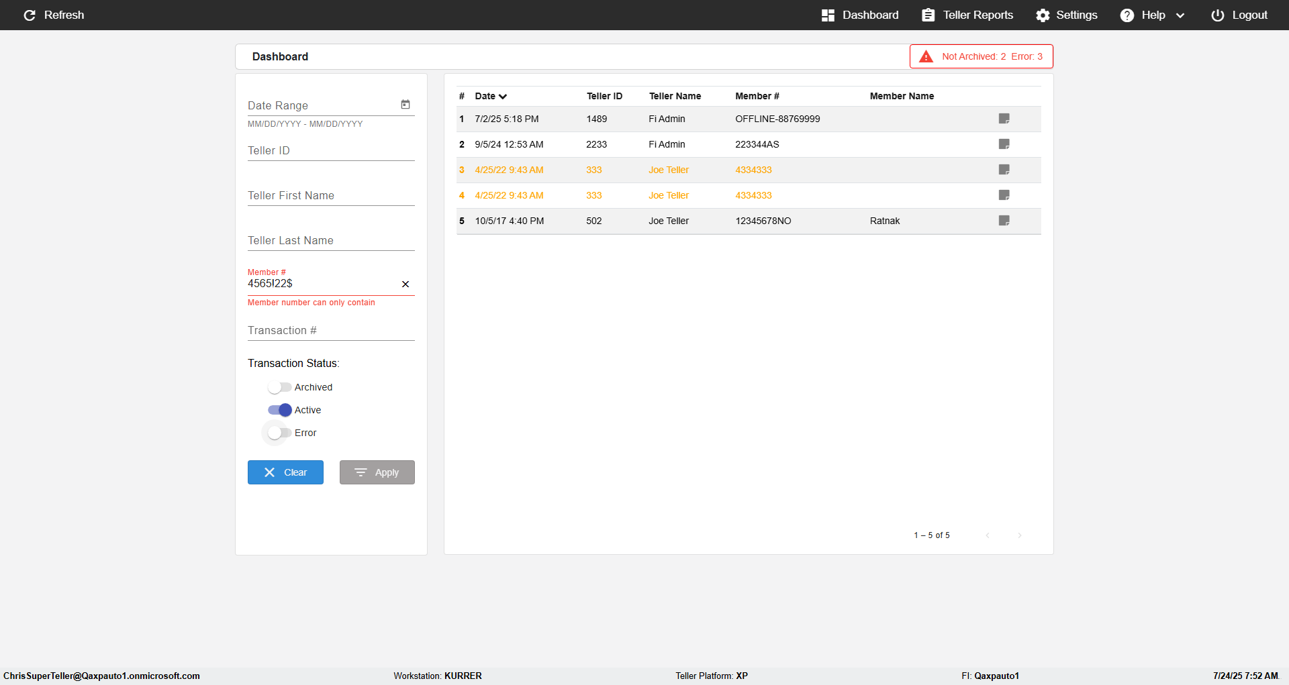This screenshot has height=685, width=1289.
Task: Click into the Transaction # field
Action: (330, 331)
